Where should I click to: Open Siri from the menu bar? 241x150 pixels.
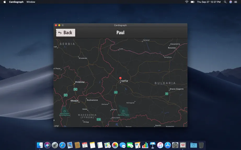coord(231,2)
